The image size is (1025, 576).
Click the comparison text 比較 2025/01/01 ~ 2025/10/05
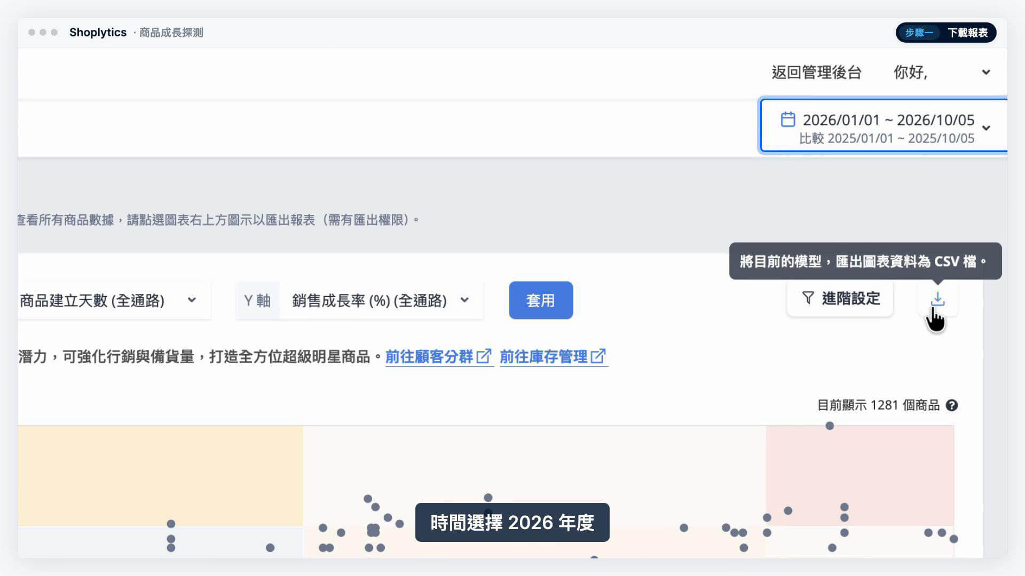886,139
